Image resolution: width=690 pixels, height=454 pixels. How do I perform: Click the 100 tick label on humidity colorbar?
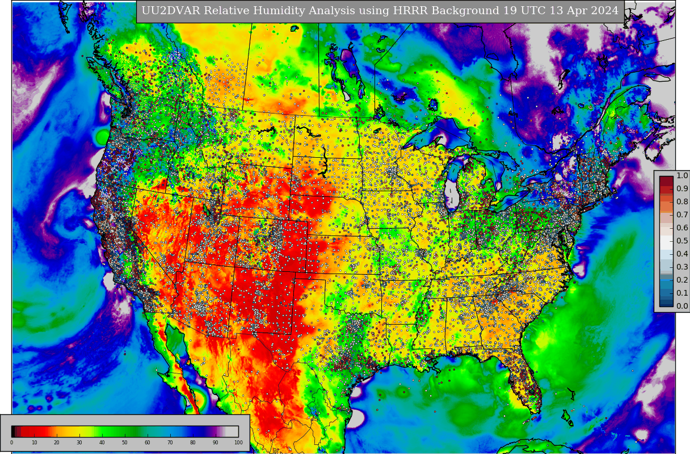(238, 443)
